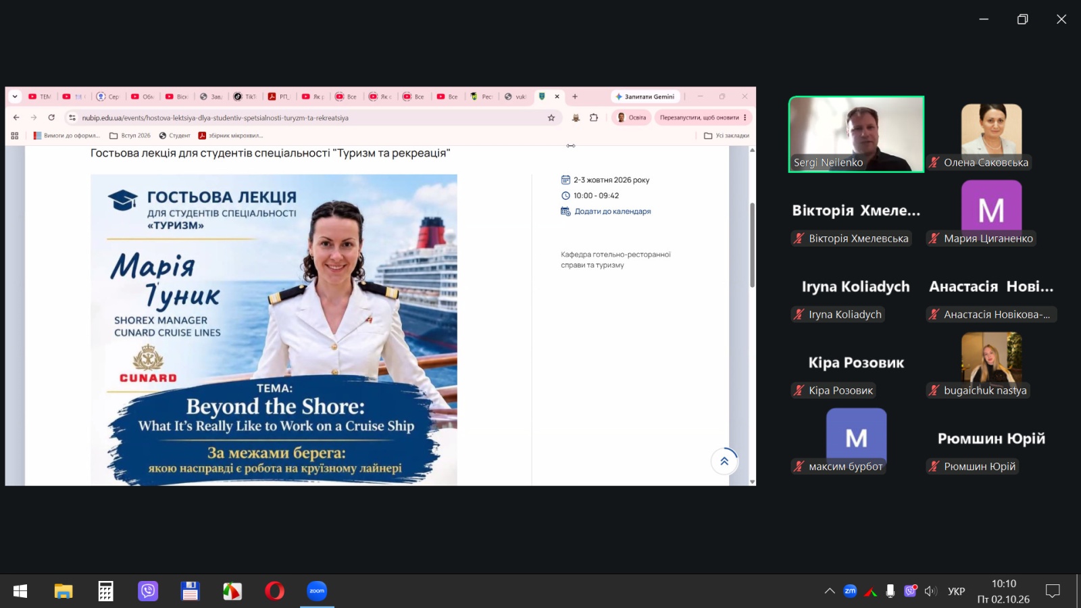
Task: Click the reload page icon in browser
Action: click(51, 118)
